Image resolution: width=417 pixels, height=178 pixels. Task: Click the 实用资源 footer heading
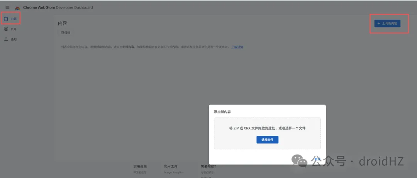tap(140, 166)
